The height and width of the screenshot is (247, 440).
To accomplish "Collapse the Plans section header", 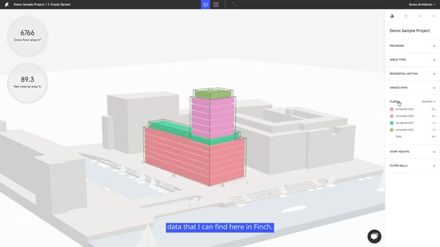I will pos(394,102).
